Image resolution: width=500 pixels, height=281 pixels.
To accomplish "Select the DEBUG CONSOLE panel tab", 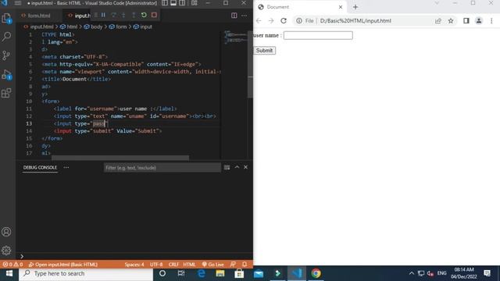I will (40, 167).
